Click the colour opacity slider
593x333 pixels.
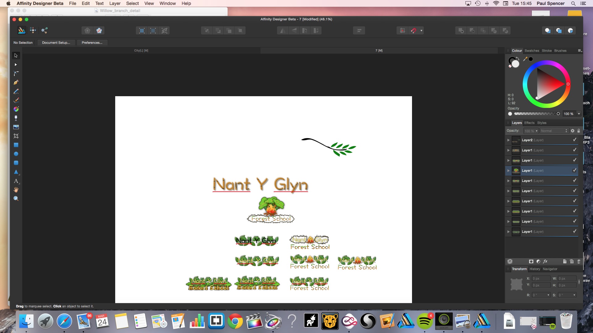point(536,114)
